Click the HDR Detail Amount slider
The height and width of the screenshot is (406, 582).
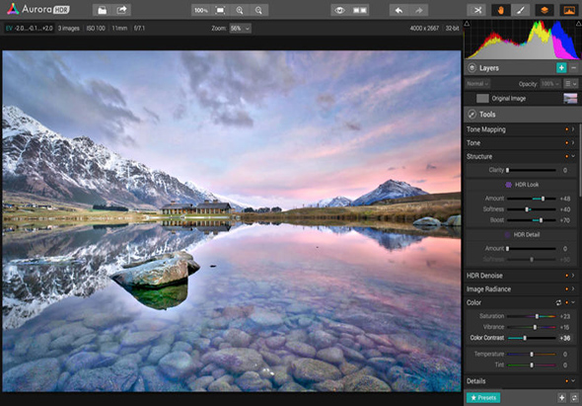coord(531,248)
